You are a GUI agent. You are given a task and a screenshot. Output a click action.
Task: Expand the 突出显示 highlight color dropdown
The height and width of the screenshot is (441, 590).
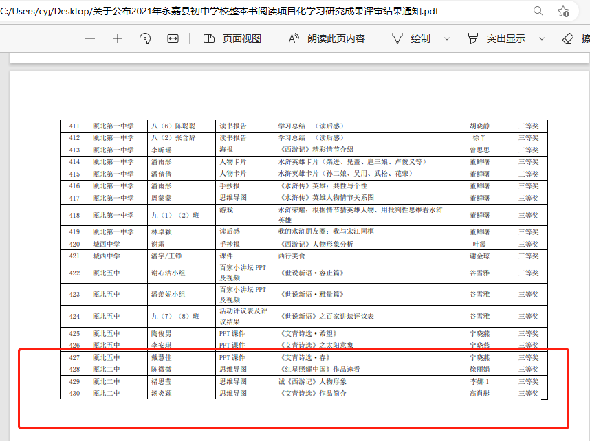(x=542, y=38)
